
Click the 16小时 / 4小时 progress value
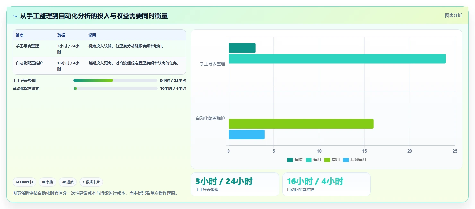point(173,88)
